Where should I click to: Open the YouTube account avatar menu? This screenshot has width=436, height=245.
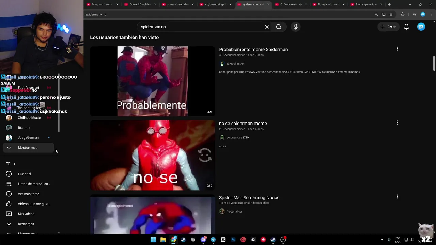point(421,27)
